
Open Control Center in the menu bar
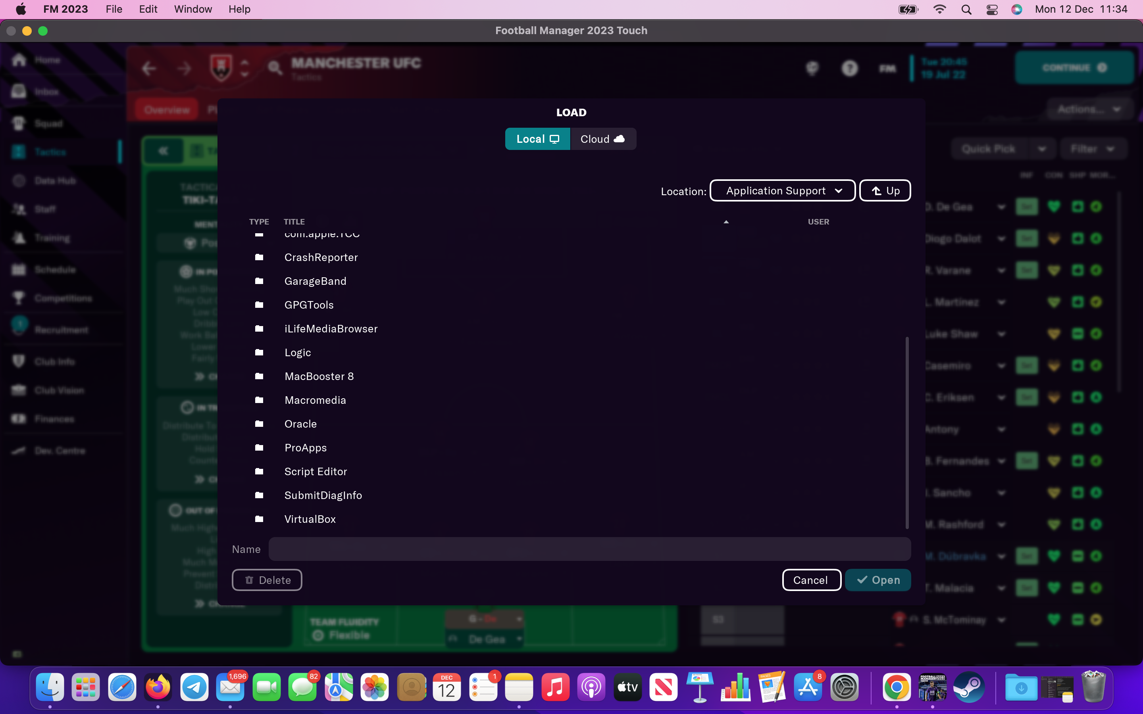992,10
